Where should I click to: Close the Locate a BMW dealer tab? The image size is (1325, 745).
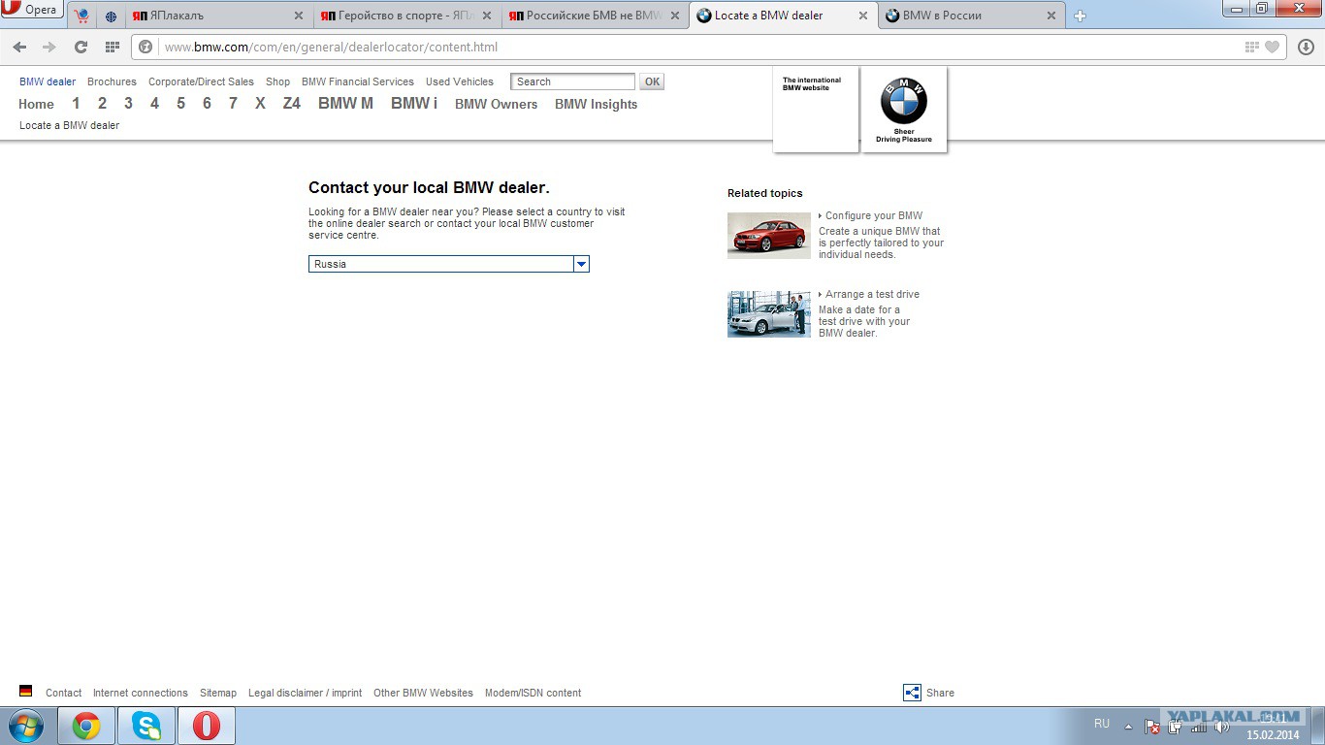(862, 16)
